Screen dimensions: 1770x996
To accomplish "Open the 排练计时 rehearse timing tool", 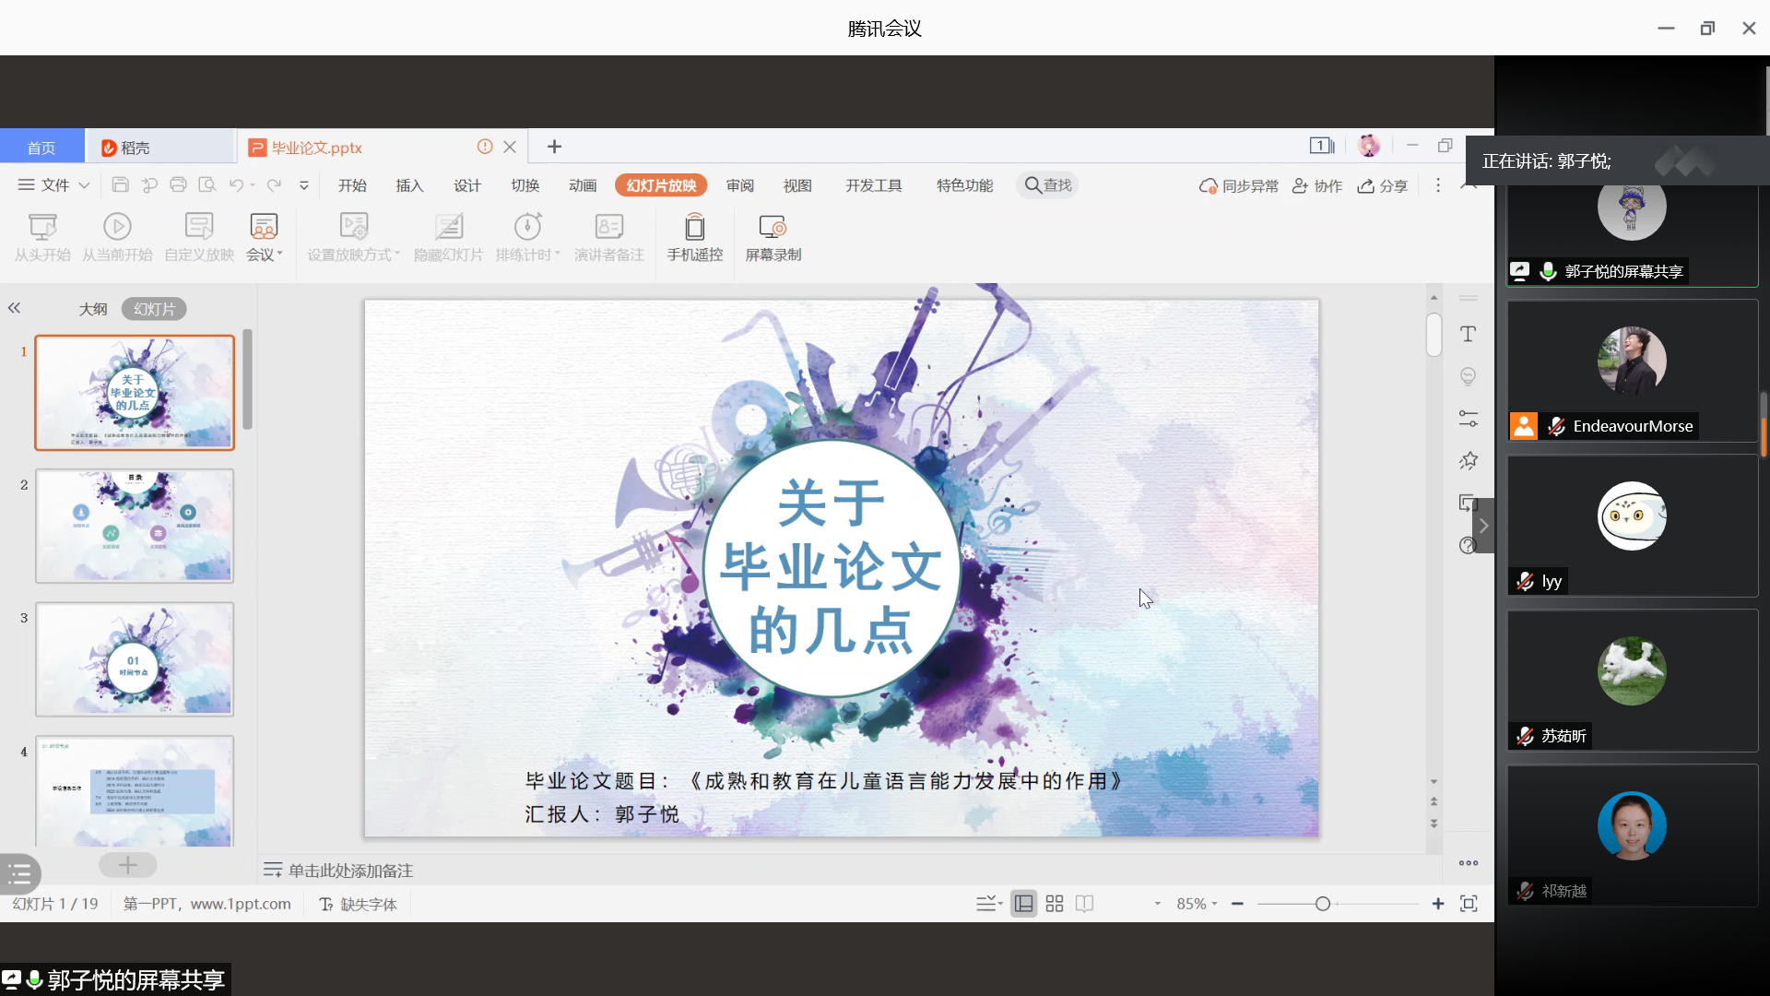I will tap(526, 238).
